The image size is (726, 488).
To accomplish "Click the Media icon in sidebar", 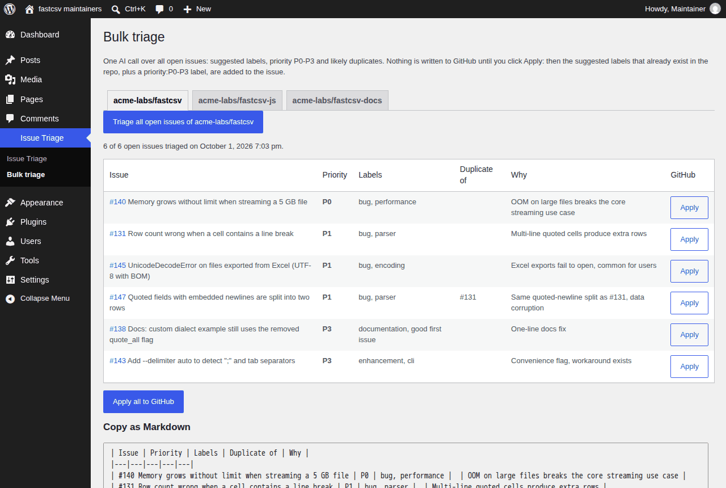I will click(x=10, y=79).
